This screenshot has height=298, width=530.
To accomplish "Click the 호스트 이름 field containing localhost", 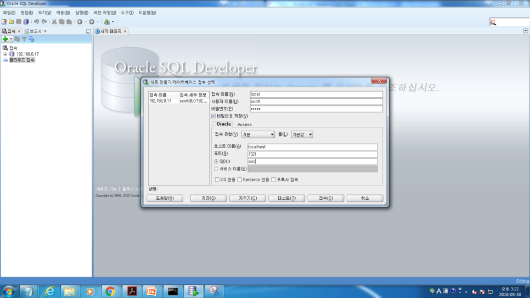I will [312, 147].
